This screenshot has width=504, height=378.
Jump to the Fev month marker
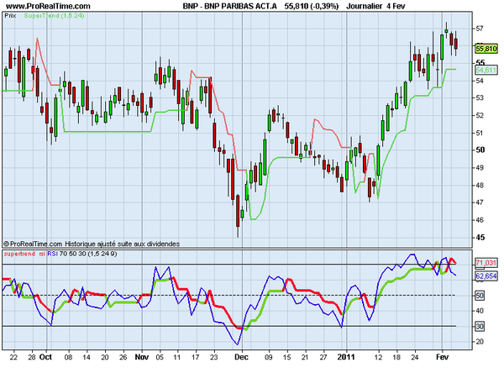pyautogui.click(x=442, y=358)
